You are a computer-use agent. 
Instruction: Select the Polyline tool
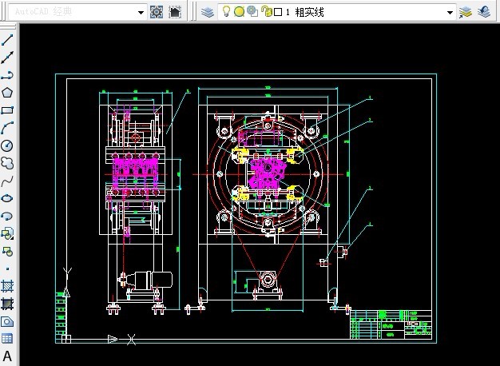point(7,75)
